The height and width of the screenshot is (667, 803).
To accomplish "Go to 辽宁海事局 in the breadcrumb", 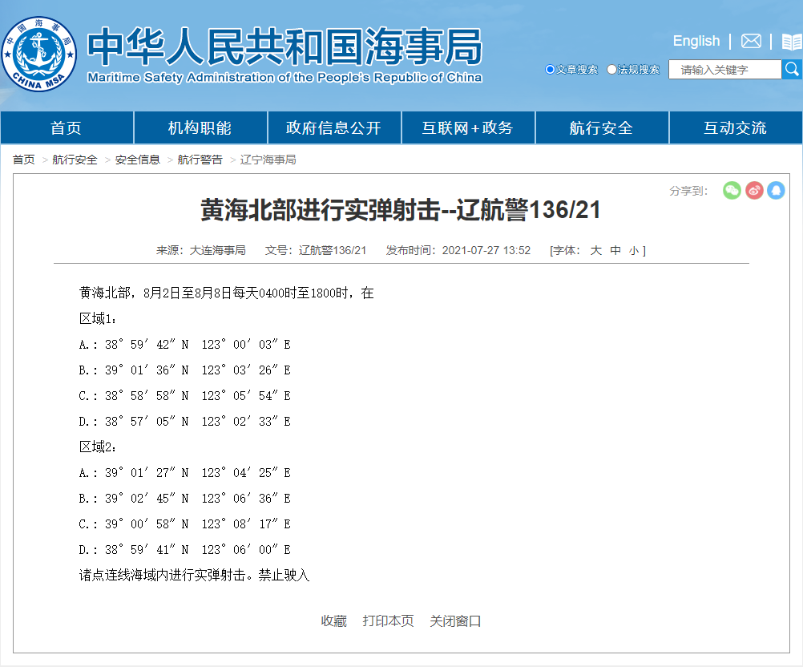I will click(268, 160).
